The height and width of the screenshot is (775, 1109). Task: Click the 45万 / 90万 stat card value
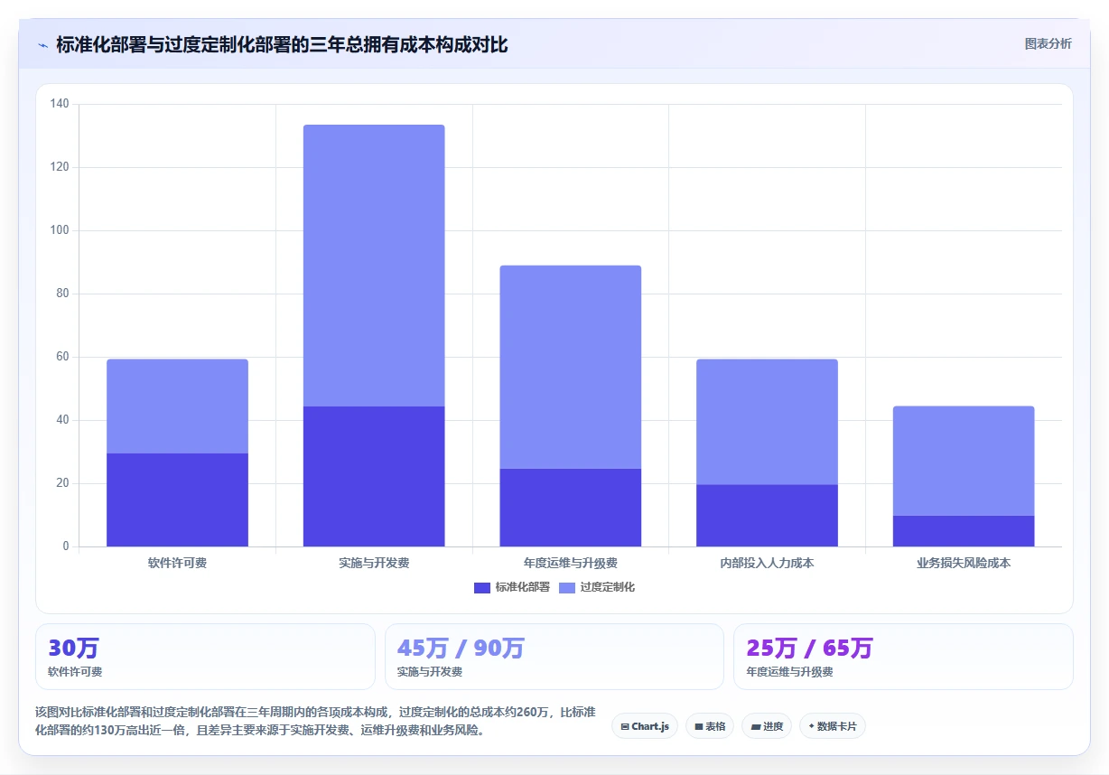pos(461,648)
